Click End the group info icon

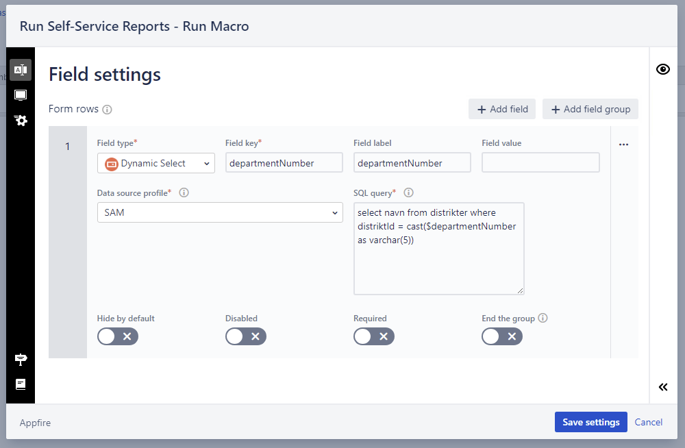pyautogui.click(x=543, y=318)
